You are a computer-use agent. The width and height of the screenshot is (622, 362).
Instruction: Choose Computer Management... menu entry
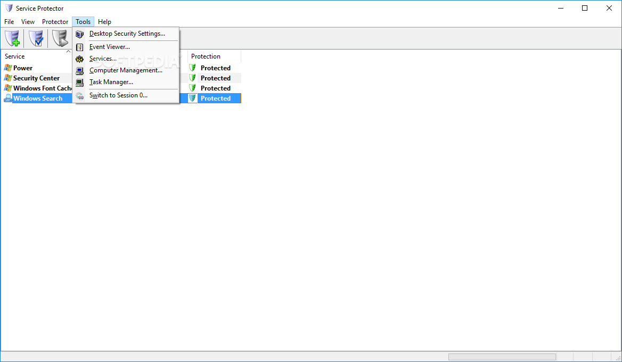126,70
